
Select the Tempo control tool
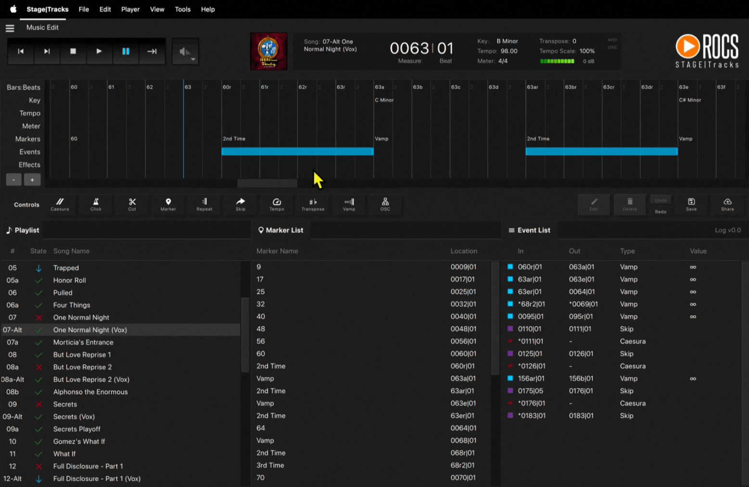pyautogui.click(x=277, y=205)
